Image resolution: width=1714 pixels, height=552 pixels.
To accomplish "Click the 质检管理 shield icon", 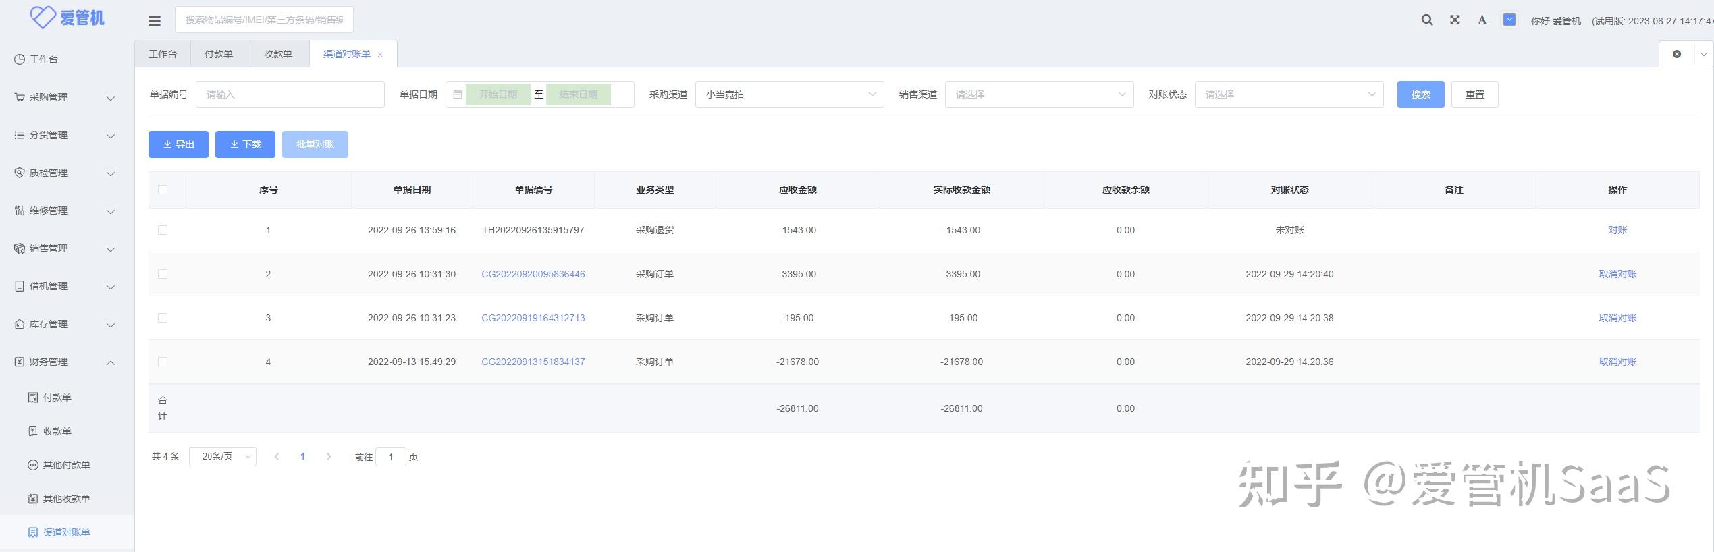I will pos(20,173).
